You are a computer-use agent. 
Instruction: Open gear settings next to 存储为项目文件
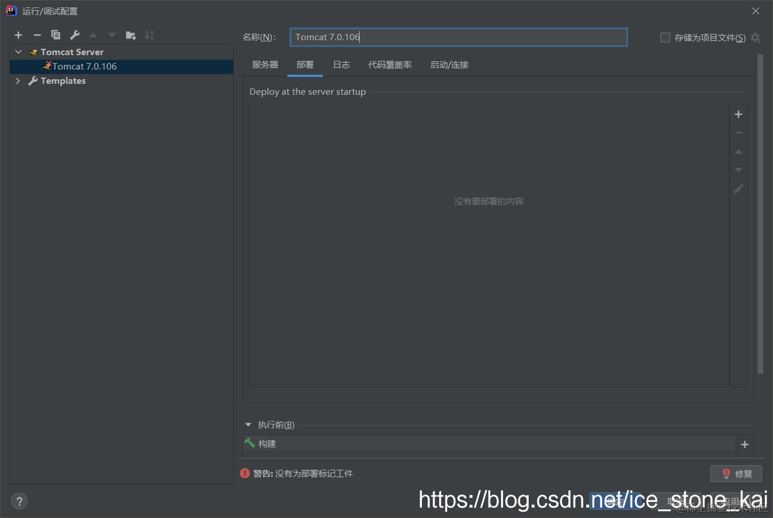pos(756,37)
